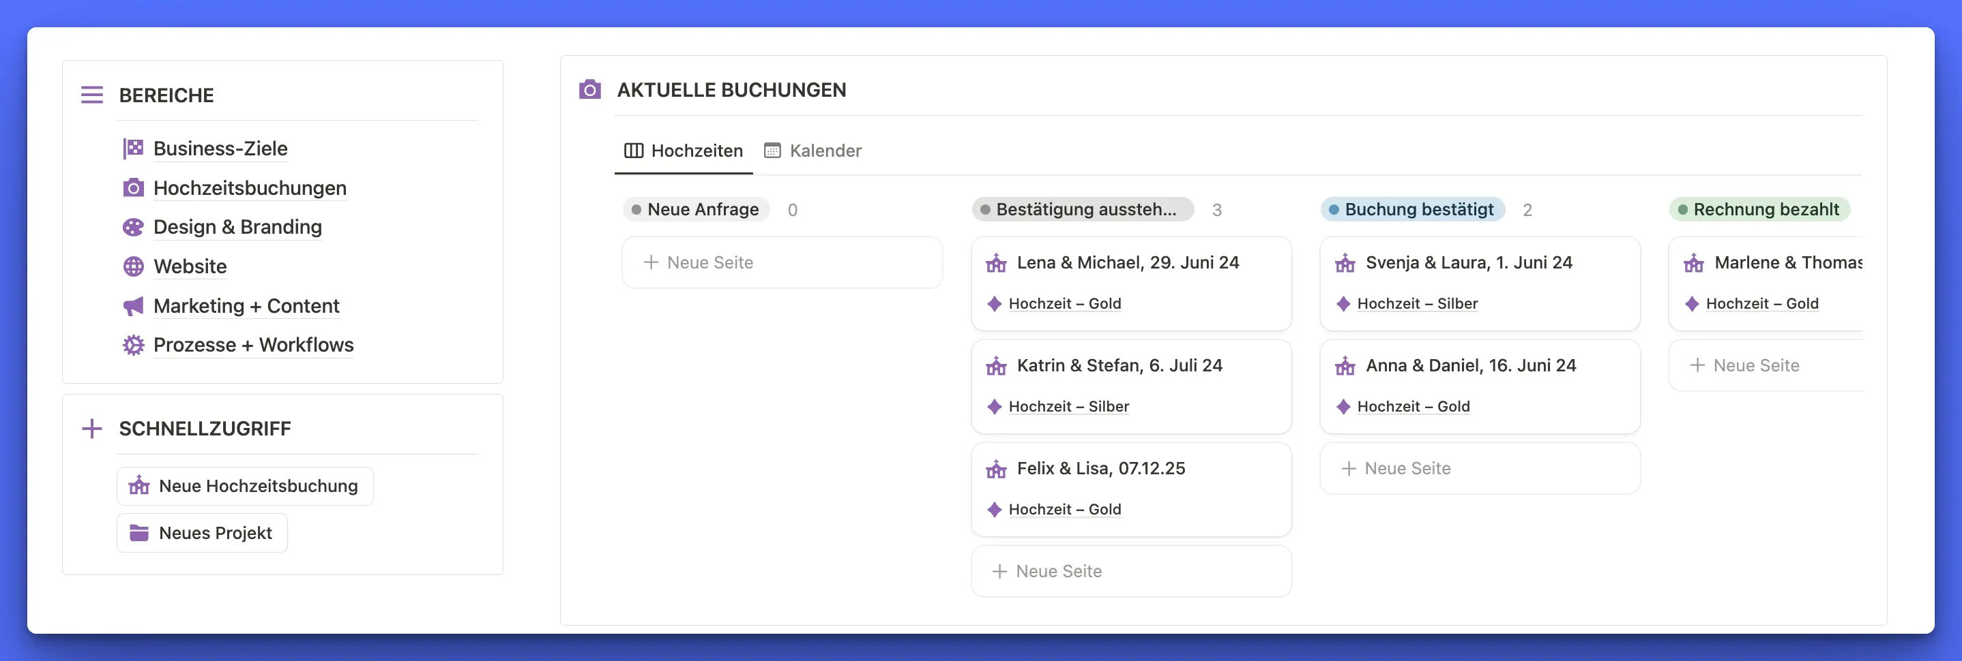Add Neue Seite under Buchung bestätigt column
This screenshot has width=1962, height=661.
[1479, 469]
